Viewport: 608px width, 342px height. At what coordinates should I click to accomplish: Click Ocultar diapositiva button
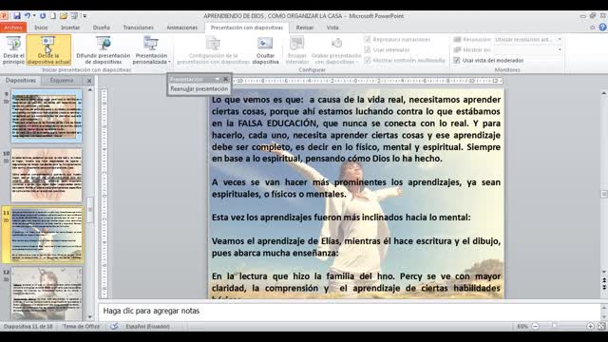(266, 49)
